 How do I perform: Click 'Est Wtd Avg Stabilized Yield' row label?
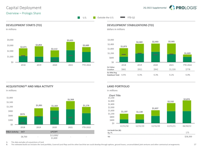click(x=113, y=74)
